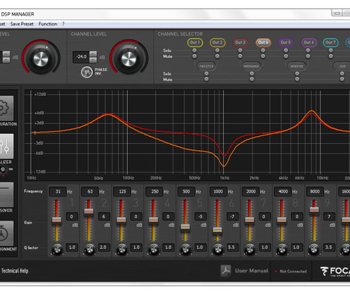Select the Out 7 channel
The height and width of the screenshot is (294, 350).
(x=331, y=43)
